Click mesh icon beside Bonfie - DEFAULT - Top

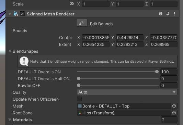(x=80, y=106)
